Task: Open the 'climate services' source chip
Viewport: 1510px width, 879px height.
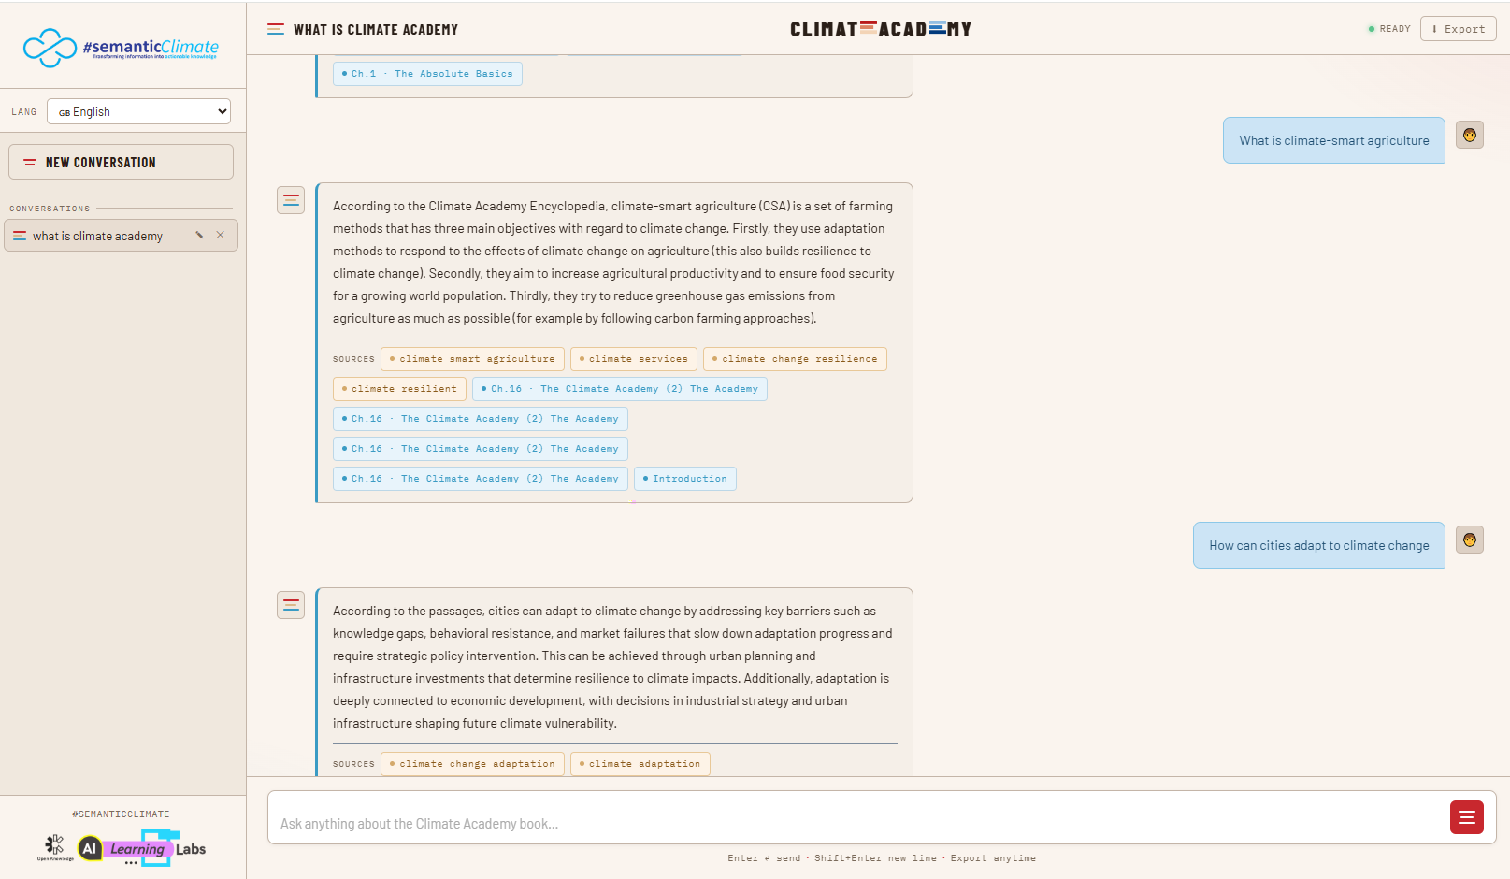Action: (633, 359)
